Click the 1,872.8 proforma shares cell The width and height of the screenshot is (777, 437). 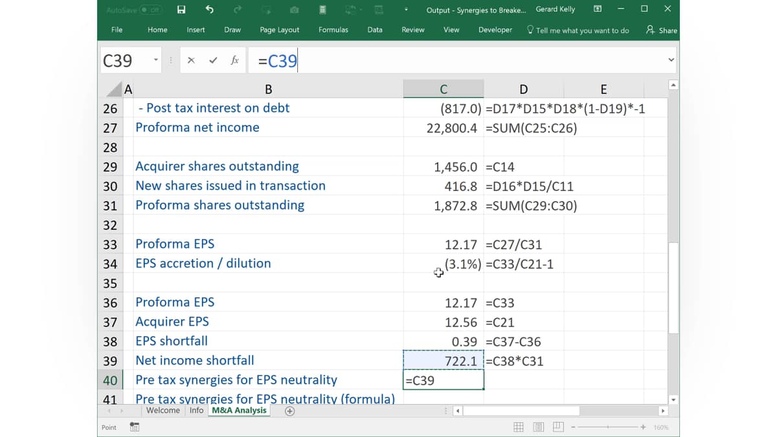point(444,205)
